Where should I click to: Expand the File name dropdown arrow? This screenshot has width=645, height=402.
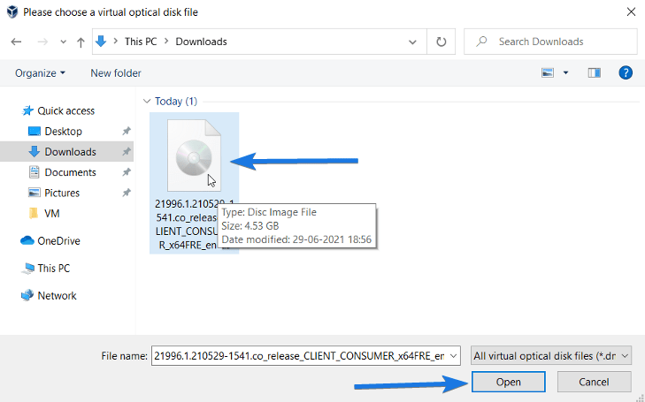click(454, 356)
